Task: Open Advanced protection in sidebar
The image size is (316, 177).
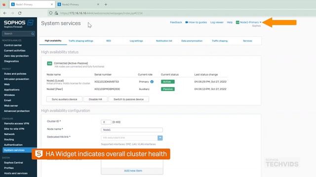Action: (17, 111)
